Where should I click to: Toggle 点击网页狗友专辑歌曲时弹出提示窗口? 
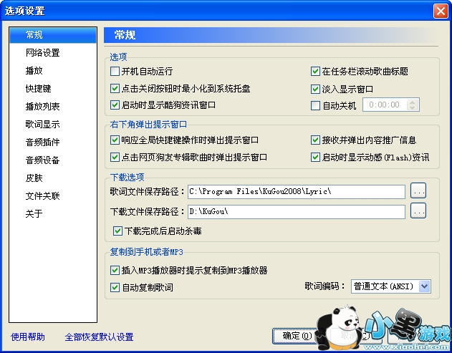point(115,157)
